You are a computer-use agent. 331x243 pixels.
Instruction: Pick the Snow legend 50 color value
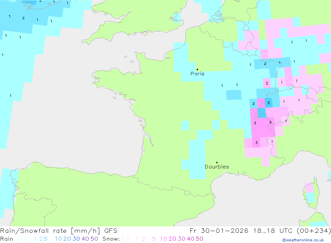(x=200, y=239)
